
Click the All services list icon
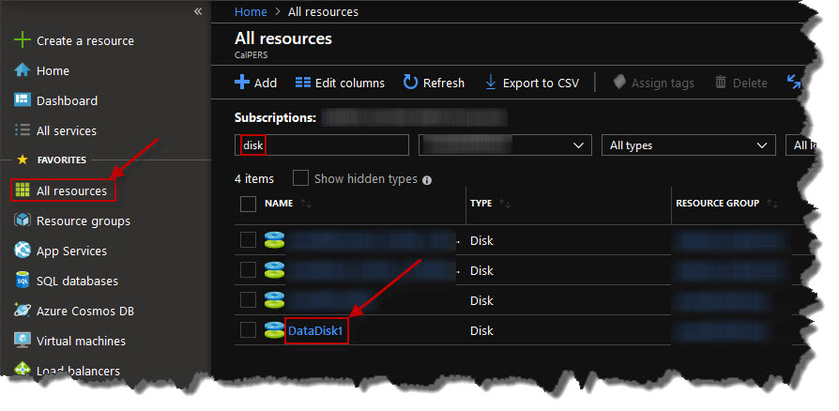point(23,130)
